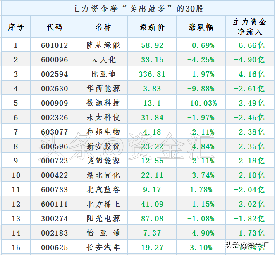Click stock name 湖北宜化
The width and height of the screenshot is (275, 255).
click(103, 175)
